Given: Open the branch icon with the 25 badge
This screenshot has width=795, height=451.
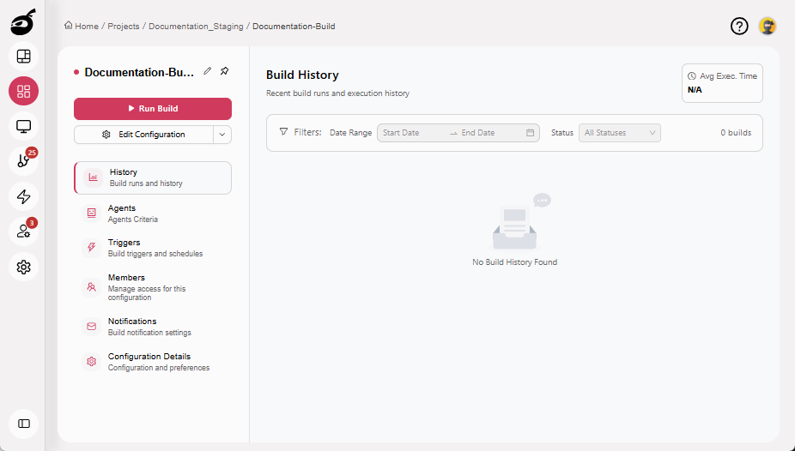Looking at the screenshot, I should click(x=24, y=161).
